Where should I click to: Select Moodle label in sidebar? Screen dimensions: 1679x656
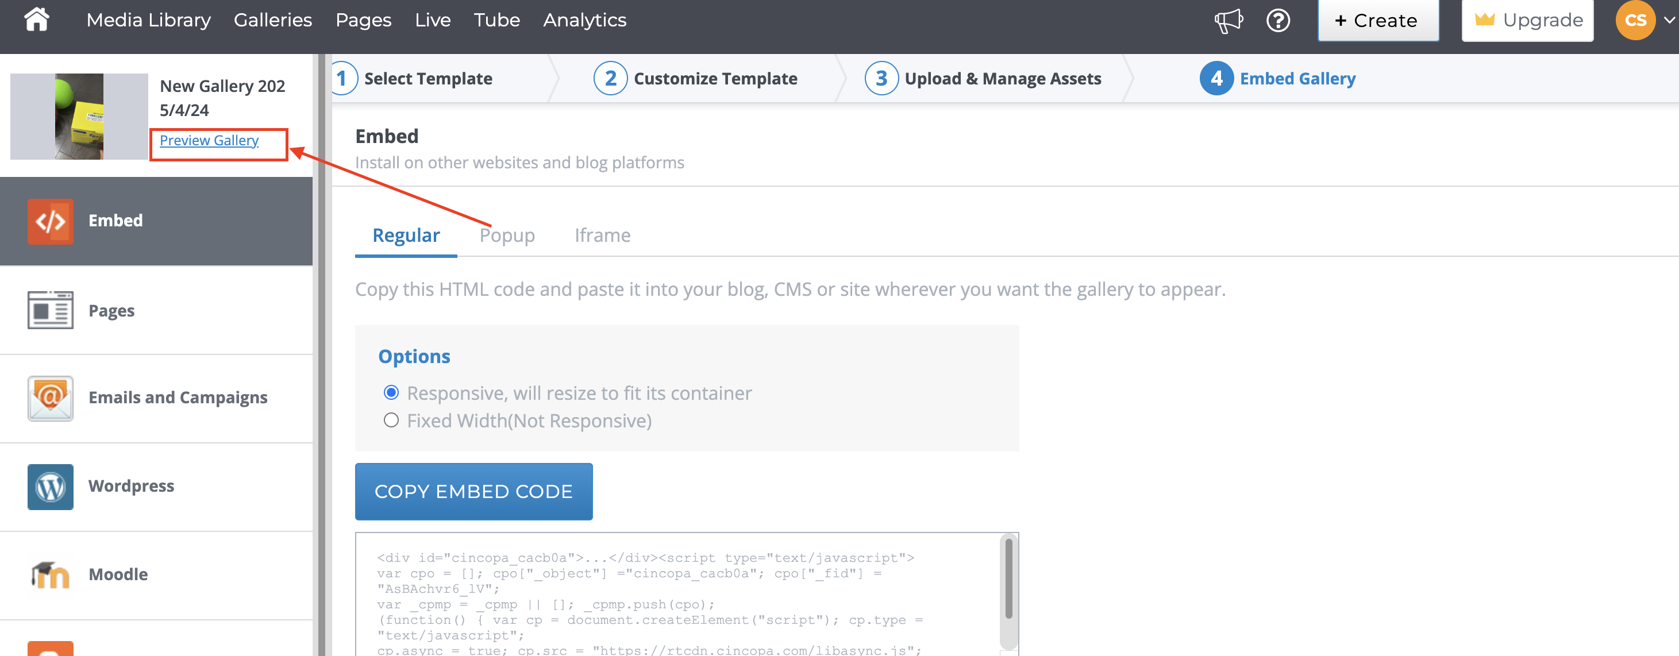pyautogui.click(x=118, y=574)
